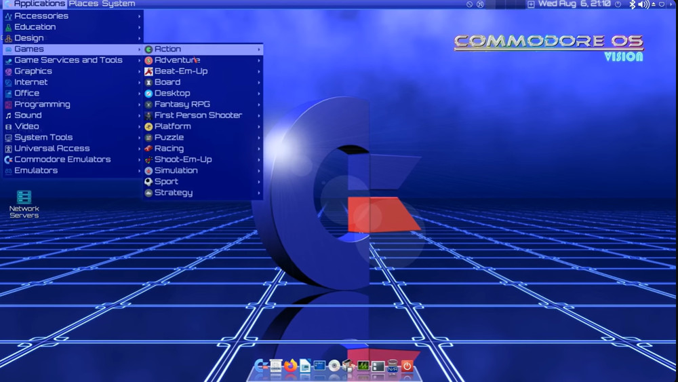Screen dimensions: 678x382
Task: Expand the Puzzle submenu arrow
Action: 259,138
